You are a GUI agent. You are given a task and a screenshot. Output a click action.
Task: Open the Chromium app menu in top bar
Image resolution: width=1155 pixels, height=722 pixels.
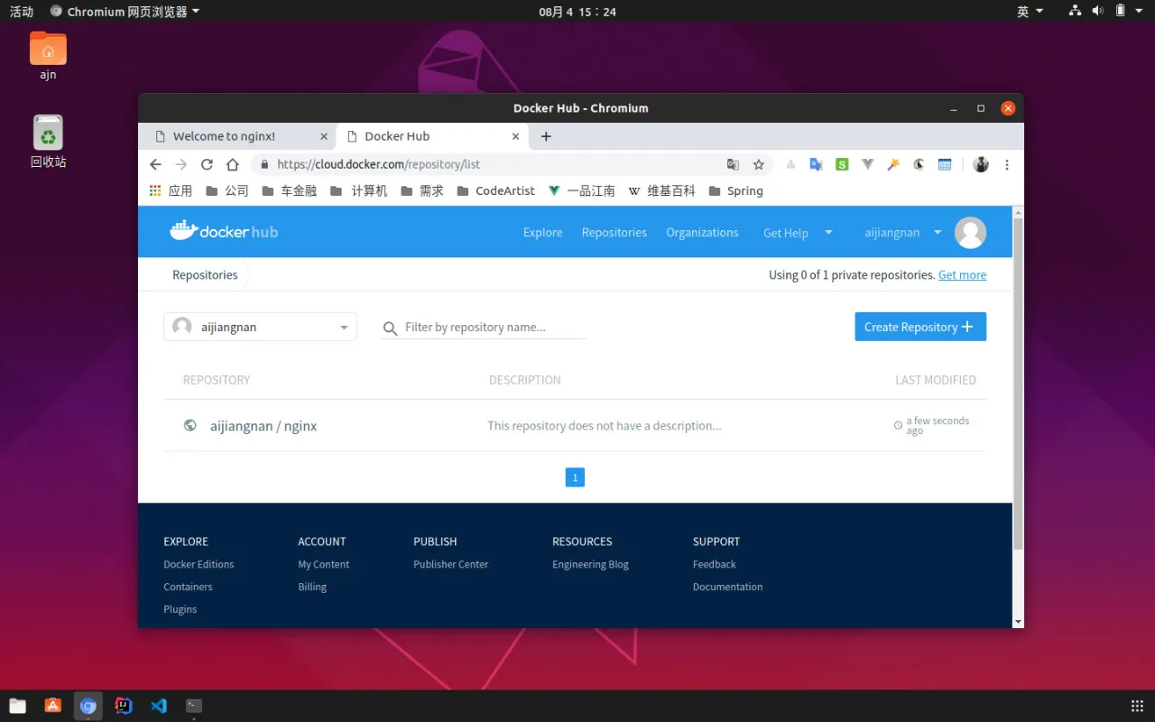point(125,12)
